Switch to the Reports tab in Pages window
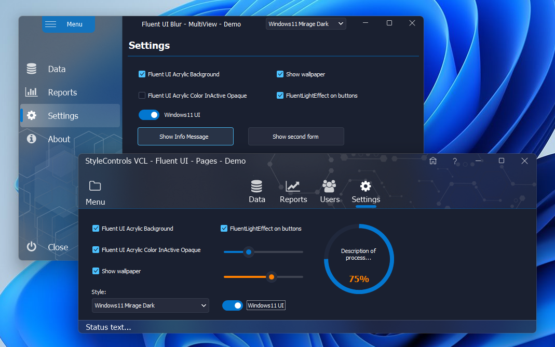Screen dimensions: 555x347 click(x=293, y=192)
